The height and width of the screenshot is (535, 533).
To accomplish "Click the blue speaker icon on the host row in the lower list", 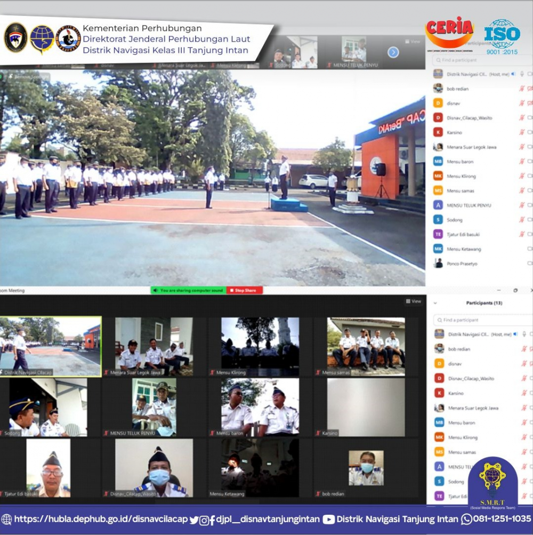I will [x=515, y=334].
